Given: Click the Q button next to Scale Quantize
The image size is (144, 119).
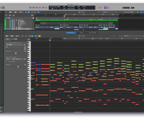Looking at the screenshot, I should 24,59.
